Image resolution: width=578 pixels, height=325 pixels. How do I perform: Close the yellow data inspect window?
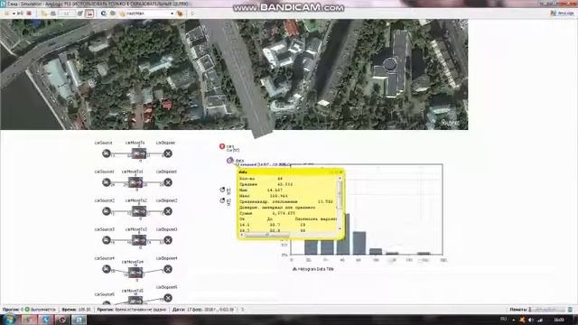(x=341, y=172)
